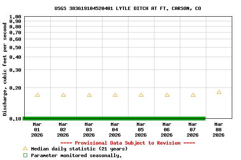Image resolution: width=241 pixels, height=160 pixels.
Task: Click the median triangle marker for Mar 08
Action: click(x=219, y=92)
